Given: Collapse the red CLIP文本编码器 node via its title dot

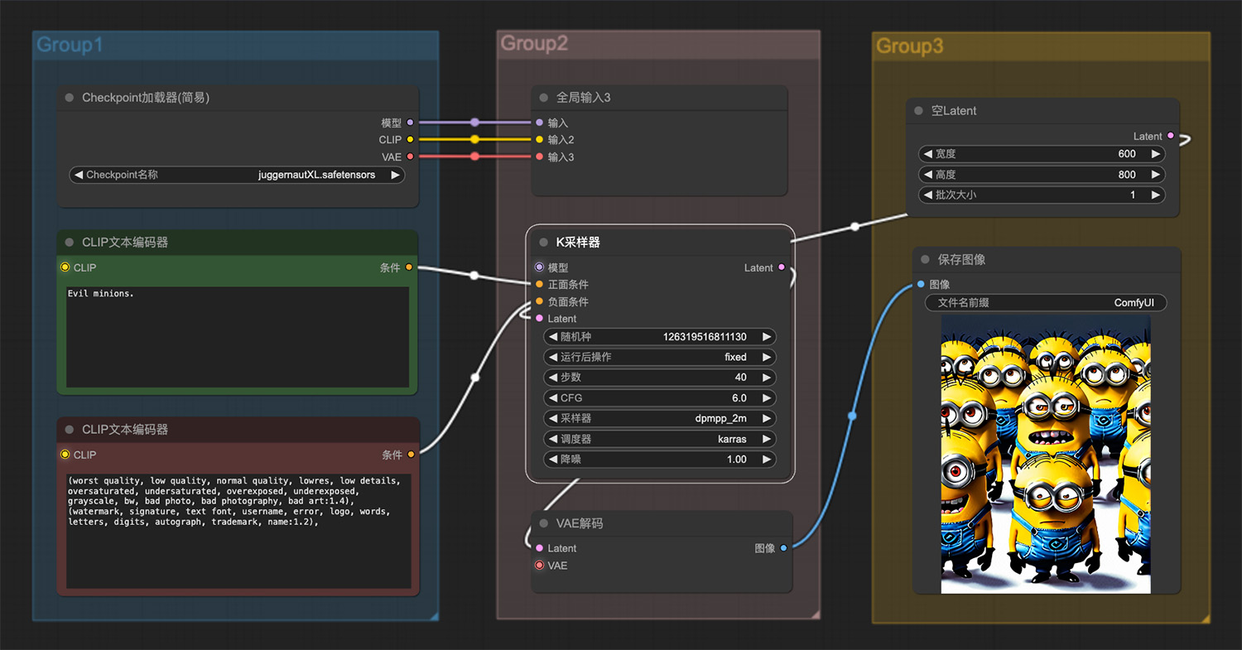Looking at the screenshot, I should pyautogui.click(x=70, y=430).
